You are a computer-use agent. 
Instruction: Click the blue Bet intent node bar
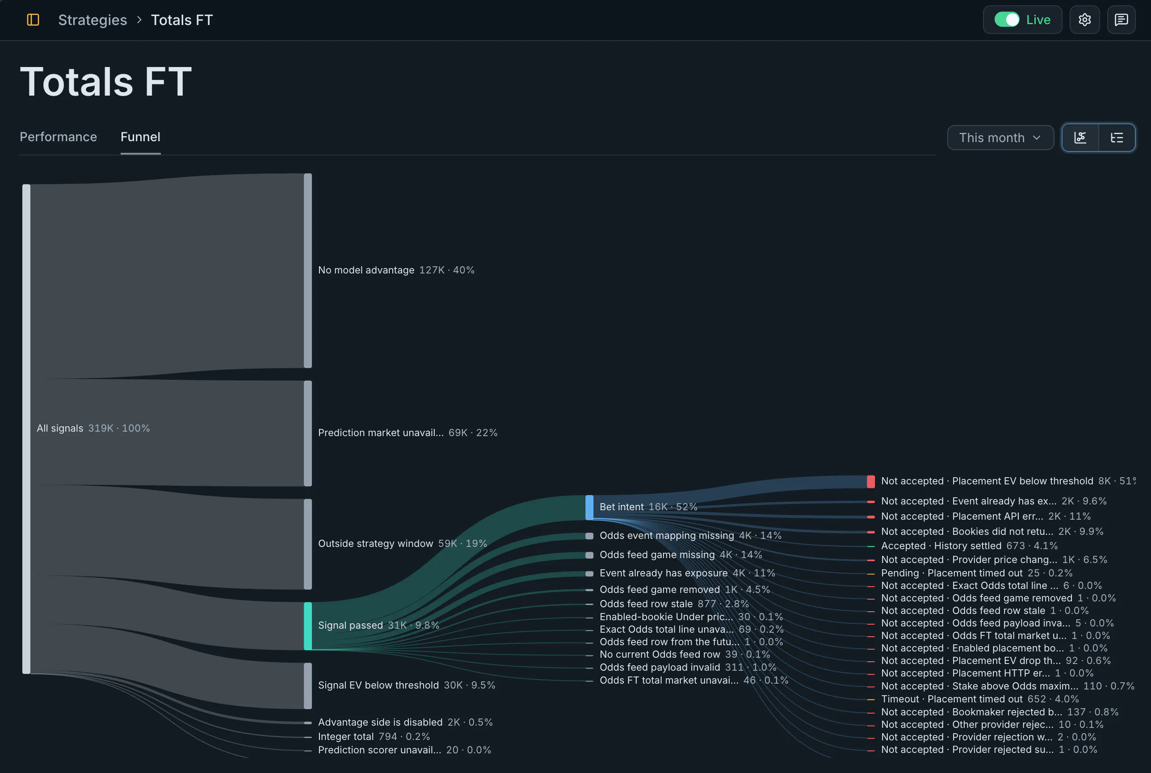point(589,507)
